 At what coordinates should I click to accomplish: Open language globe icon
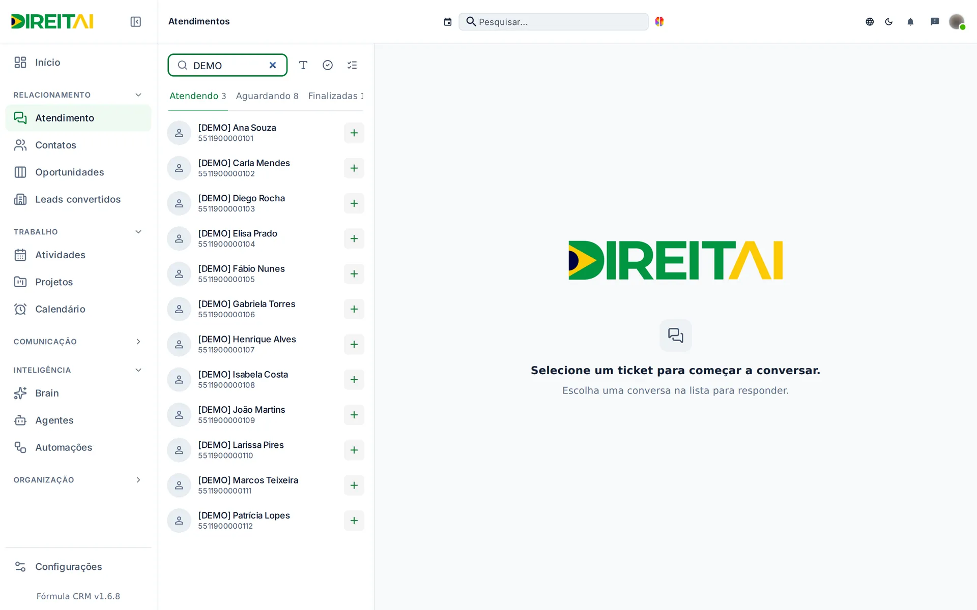coord(870,22)
